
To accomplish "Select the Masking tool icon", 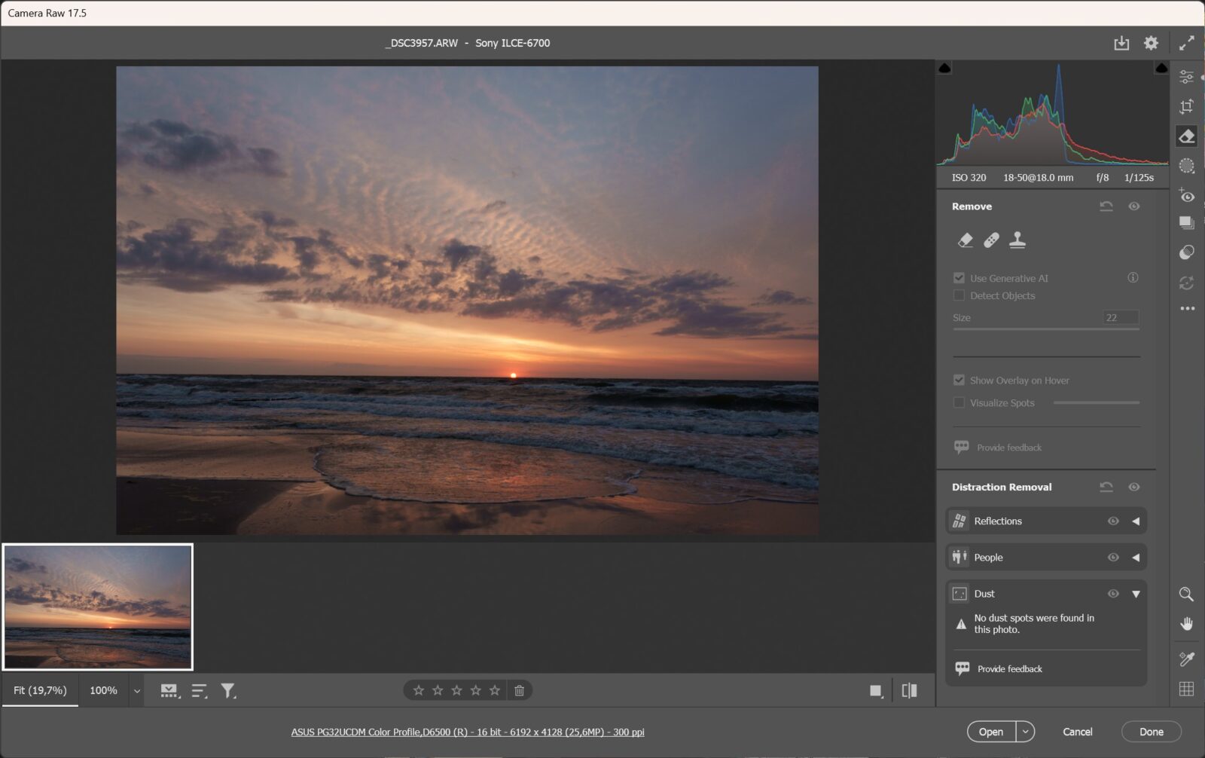I will click(1186, 166).
